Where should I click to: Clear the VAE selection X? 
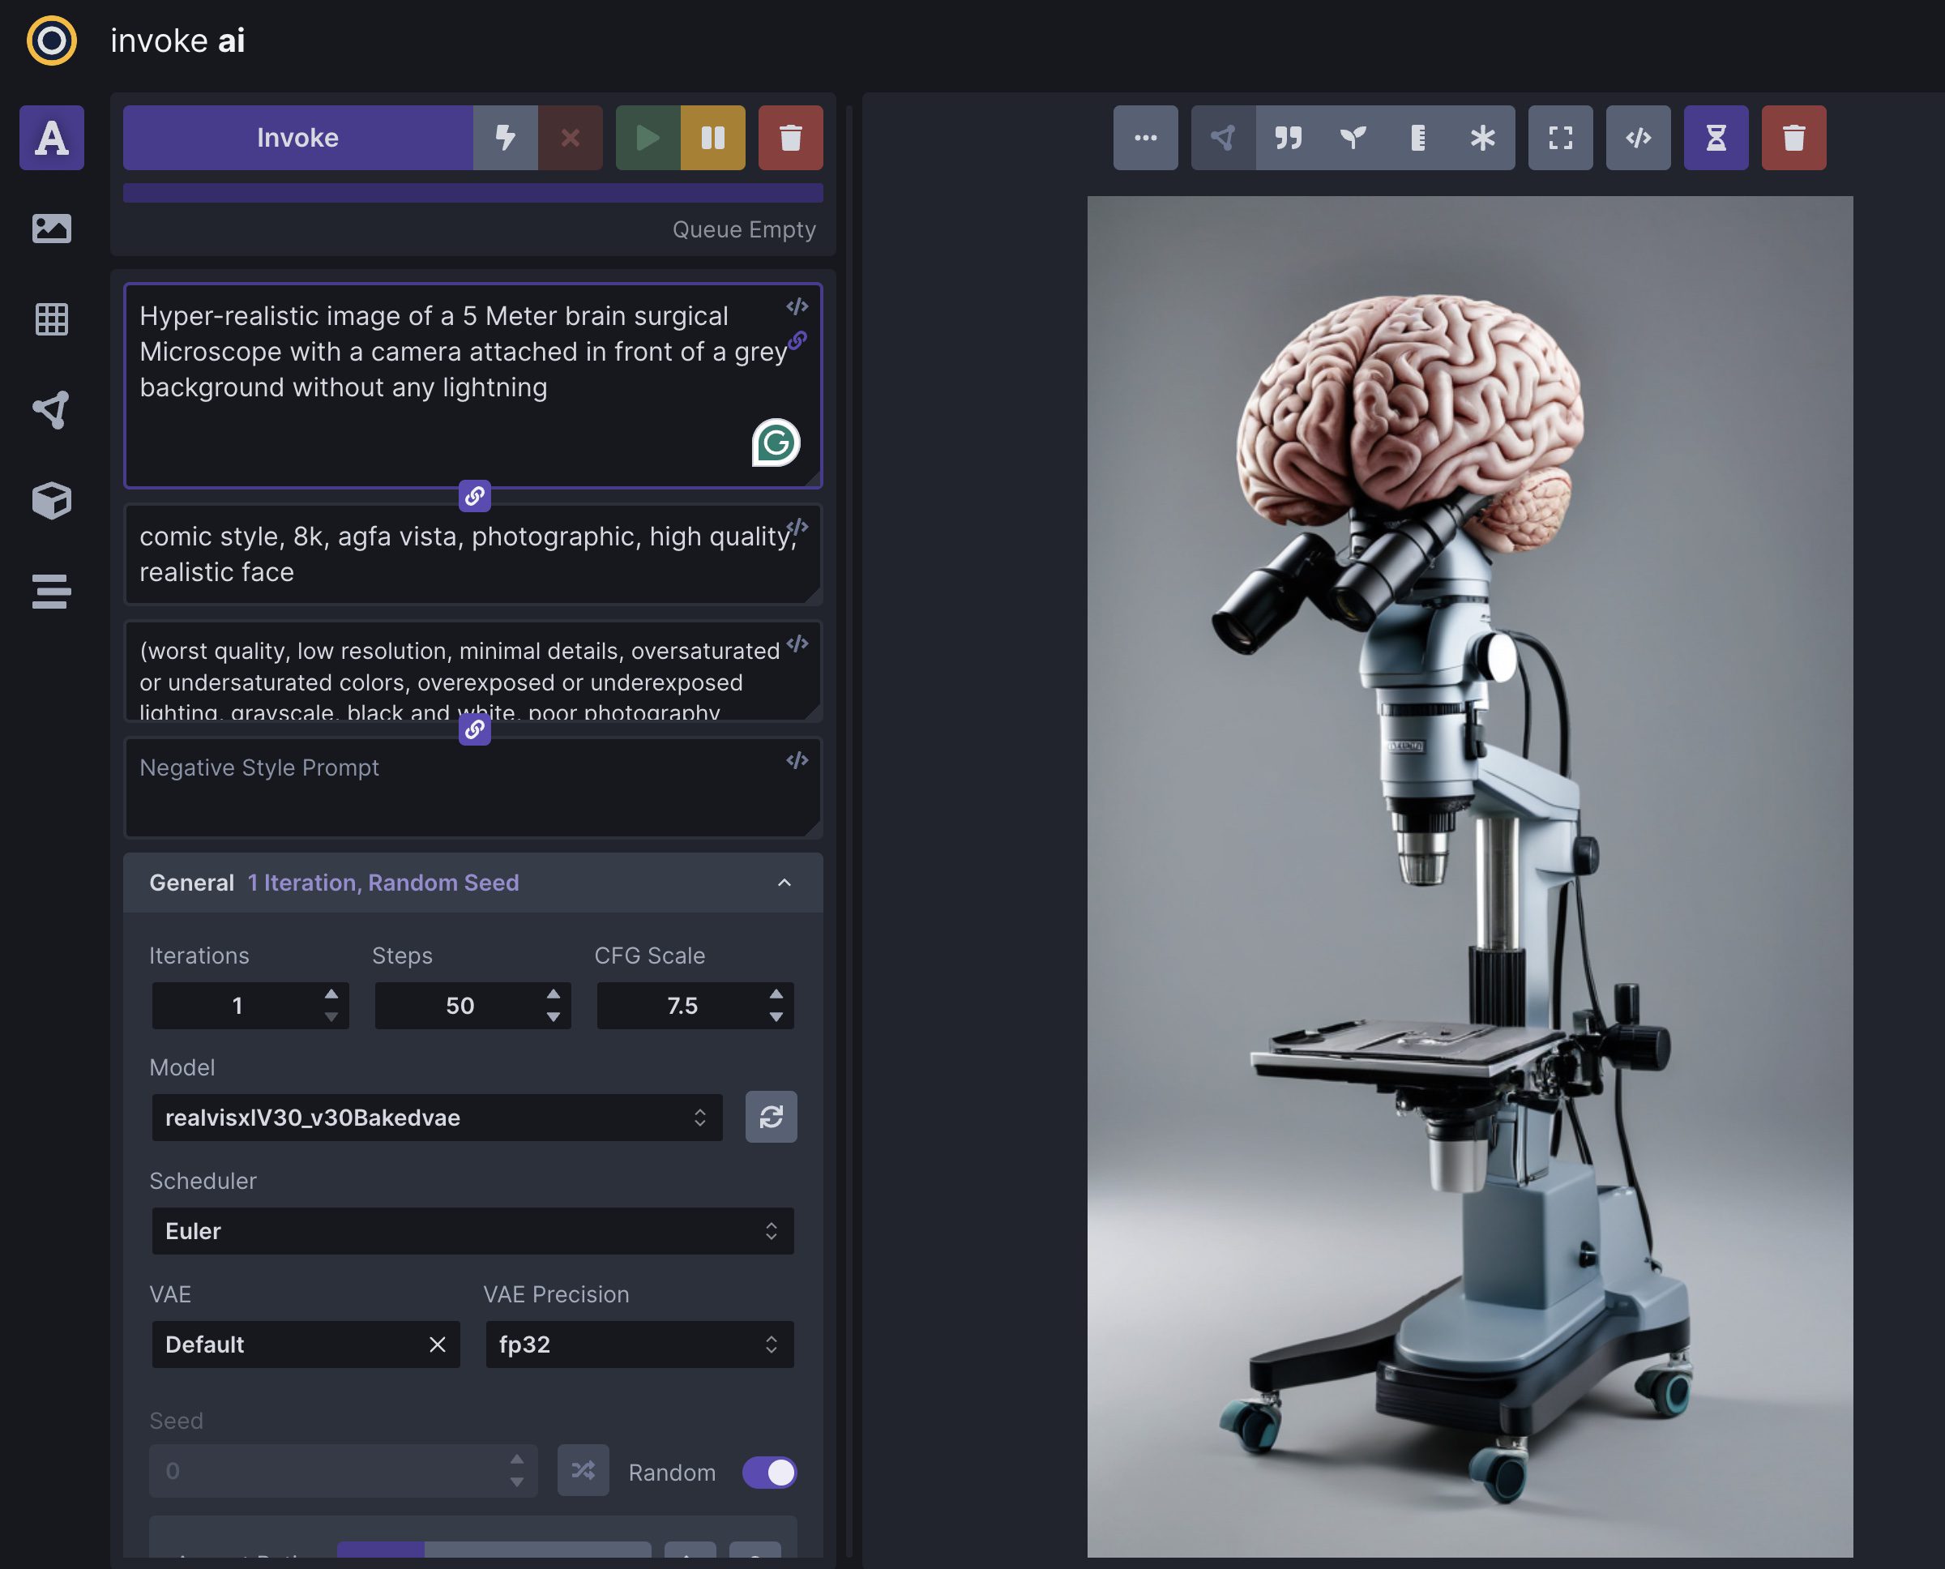[438, 1345]
